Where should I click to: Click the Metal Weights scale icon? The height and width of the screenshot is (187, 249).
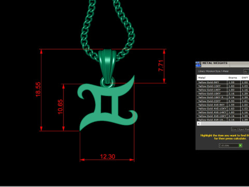(x=198, y=64)
